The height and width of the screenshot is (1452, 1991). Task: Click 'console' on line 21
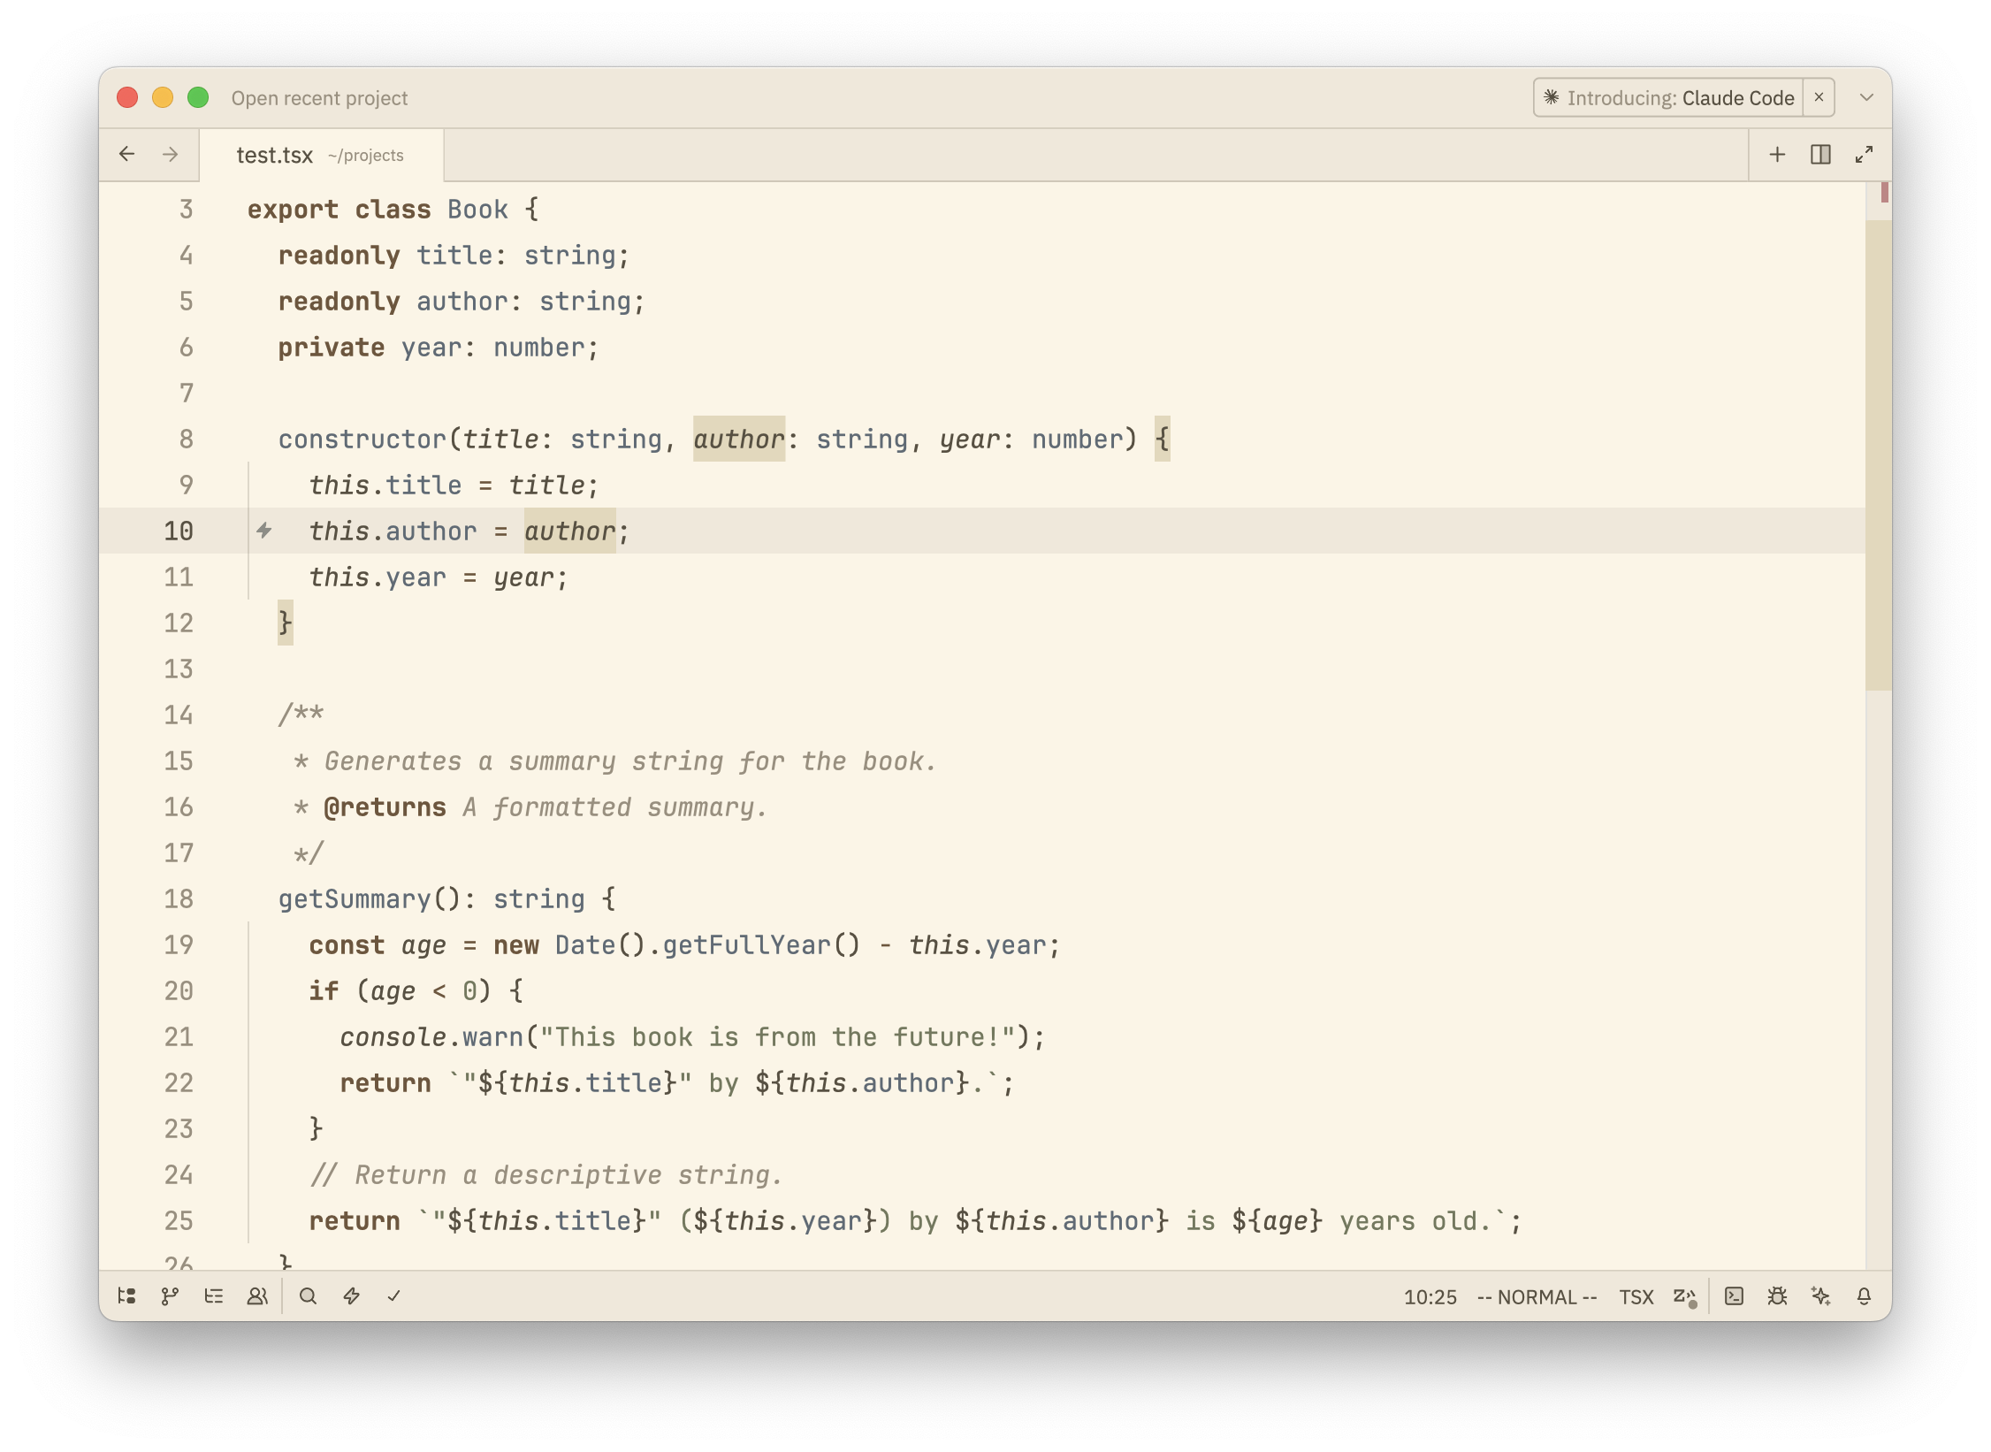click(393, 1037)
